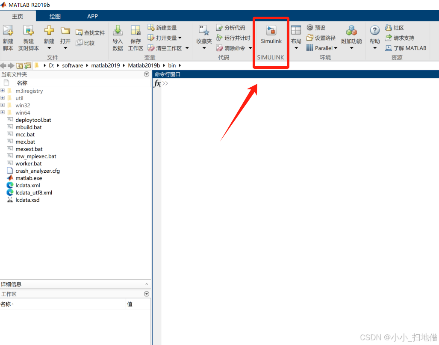Switch to the APP tab

pos(92,16)
